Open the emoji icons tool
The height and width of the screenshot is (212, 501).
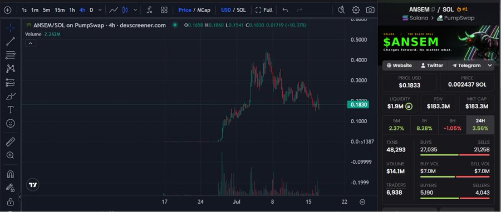pyautogui.click(x=11, y=124)
